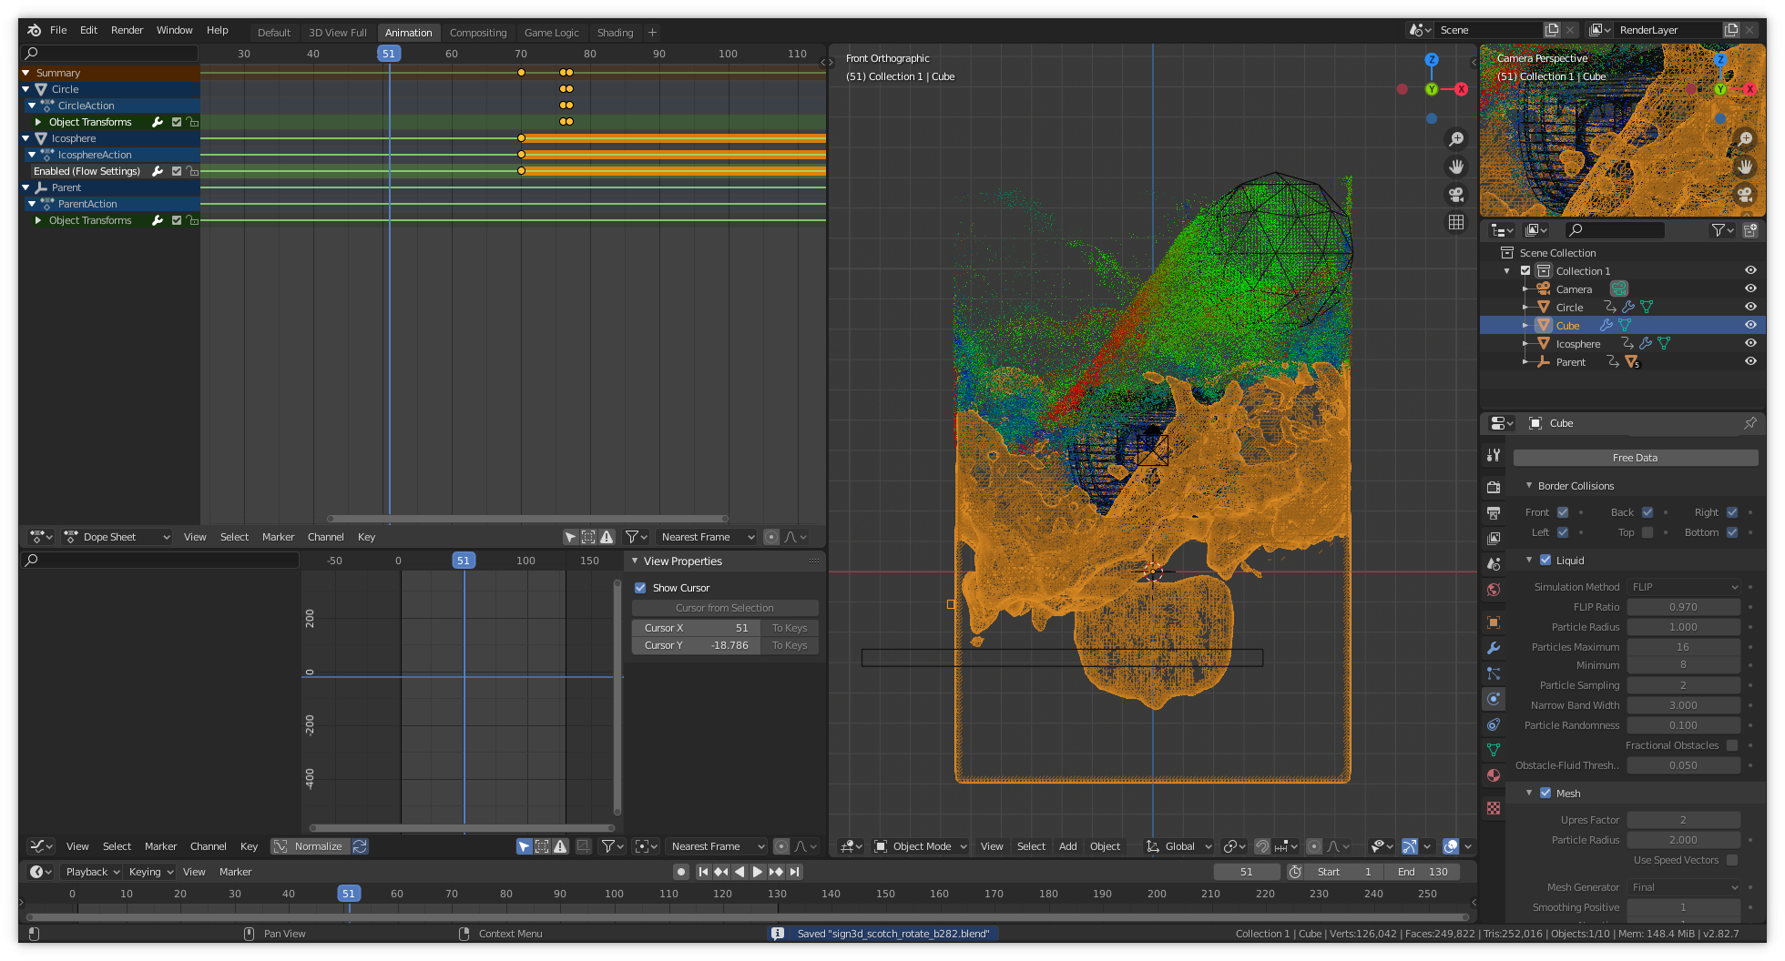The height and width of the screenshot is (961, 1785).
Task: Enable the Top border collision checkbox
Action: coord(1647,532)
